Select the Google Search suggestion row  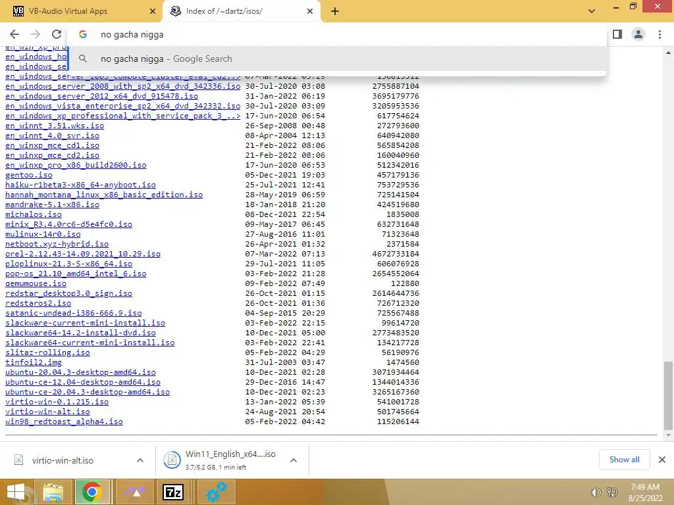pyautogui.click(x=338, y=59)
